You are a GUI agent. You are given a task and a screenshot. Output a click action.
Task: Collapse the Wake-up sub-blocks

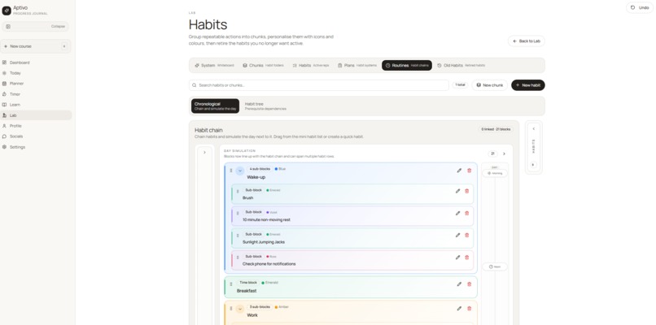(240, 171)
